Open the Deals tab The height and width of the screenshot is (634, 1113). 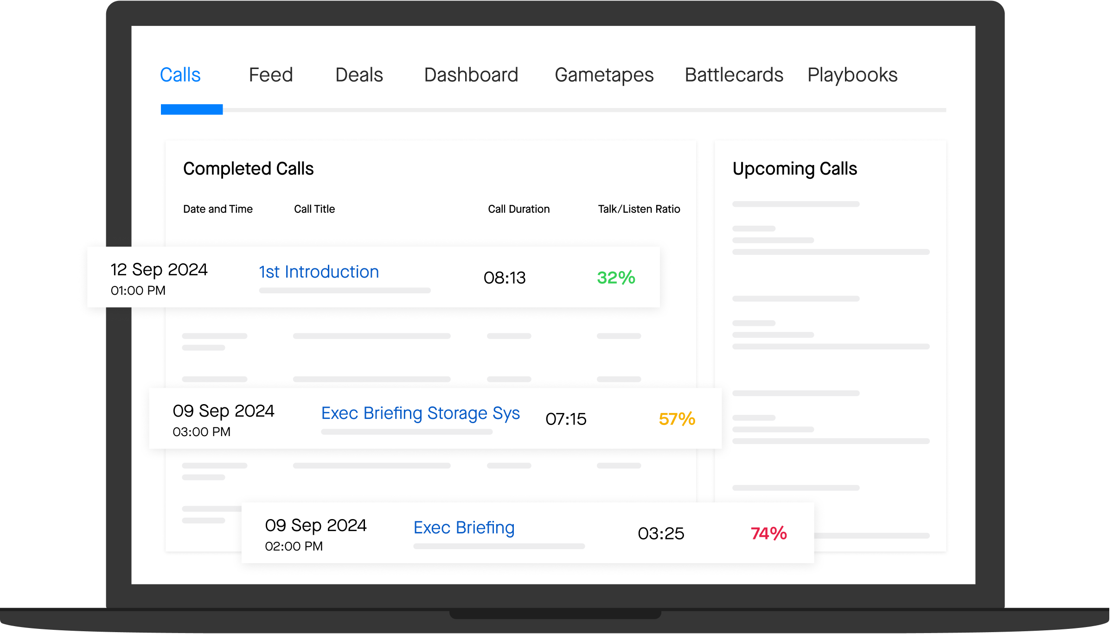(x=359, y=75)
